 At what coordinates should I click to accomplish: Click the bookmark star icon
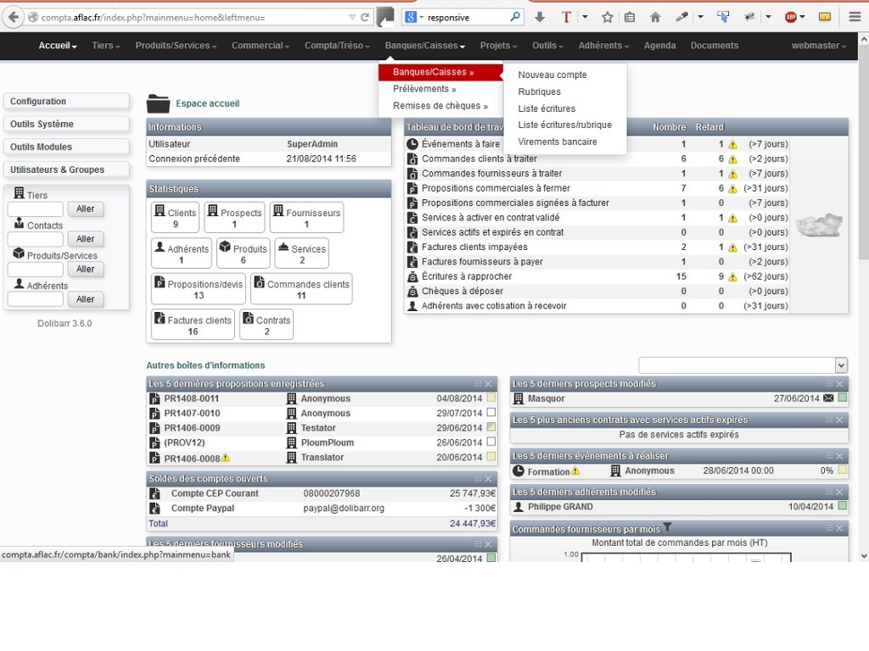click(608, 17)
